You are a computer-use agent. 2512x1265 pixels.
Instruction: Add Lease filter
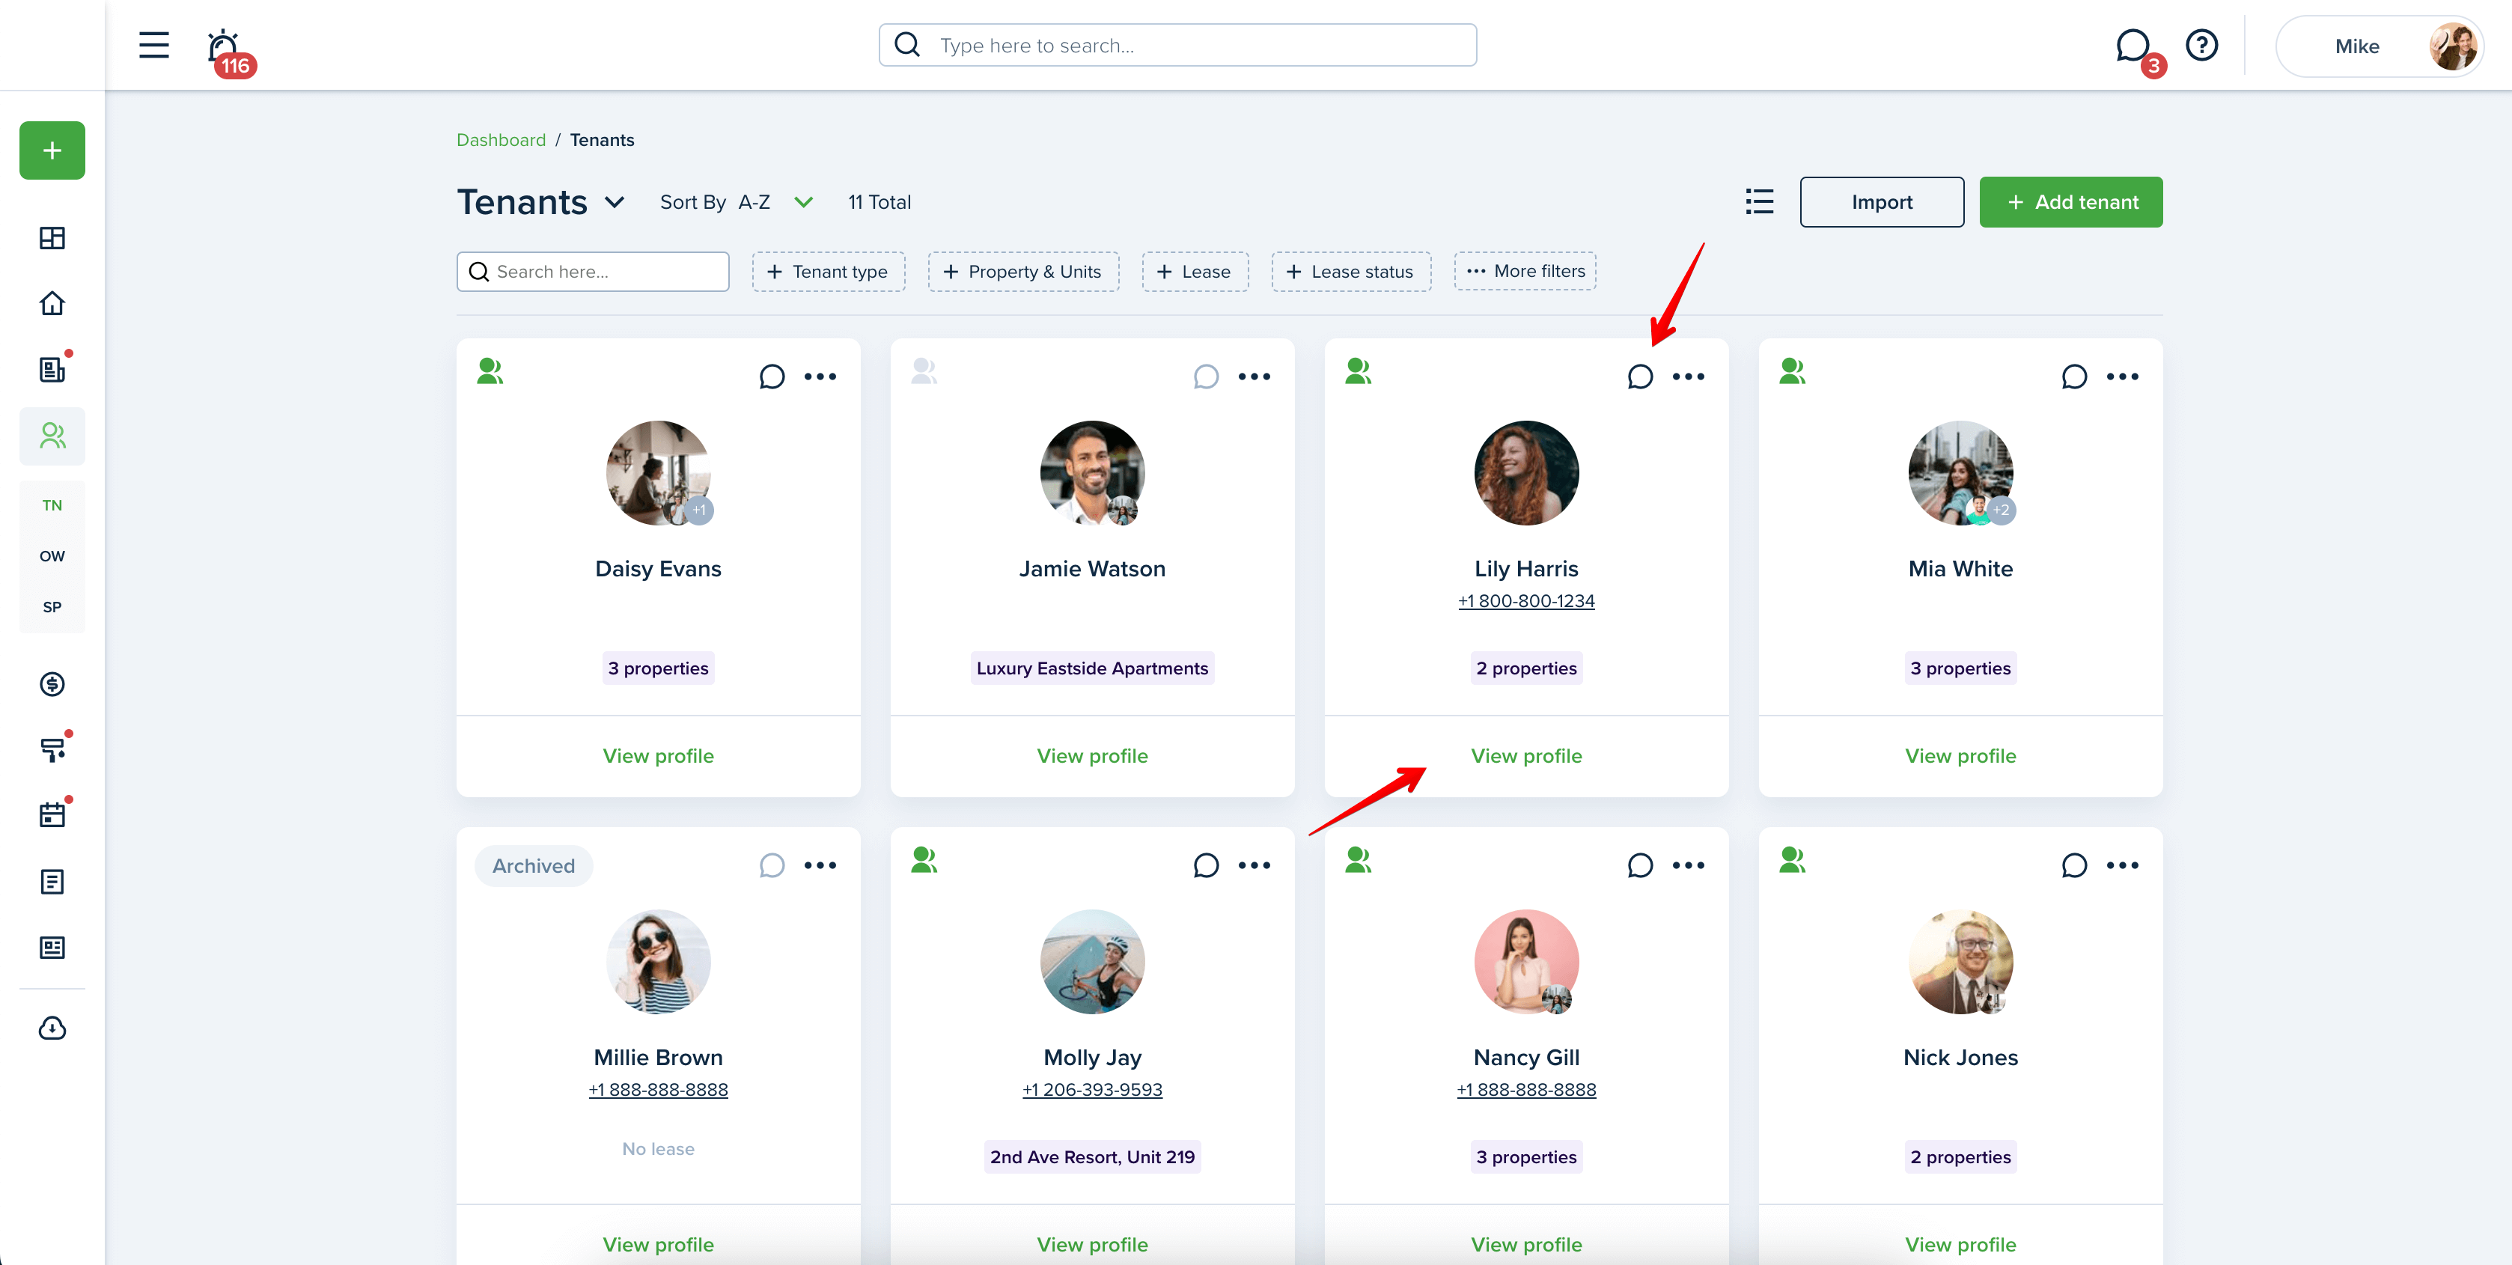click(1195, 271)
